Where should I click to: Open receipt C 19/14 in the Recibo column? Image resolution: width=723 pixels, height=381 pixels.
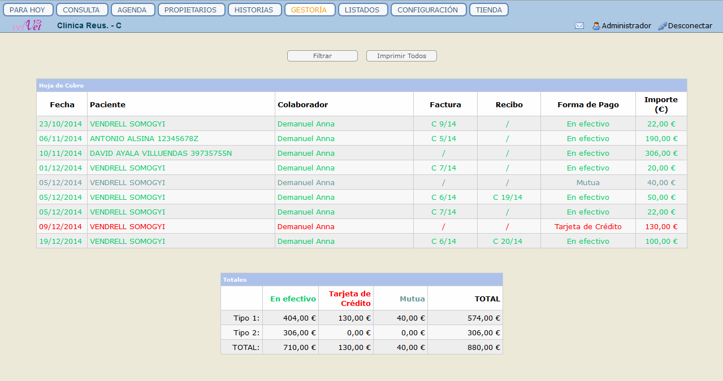(x=508, y=197)
